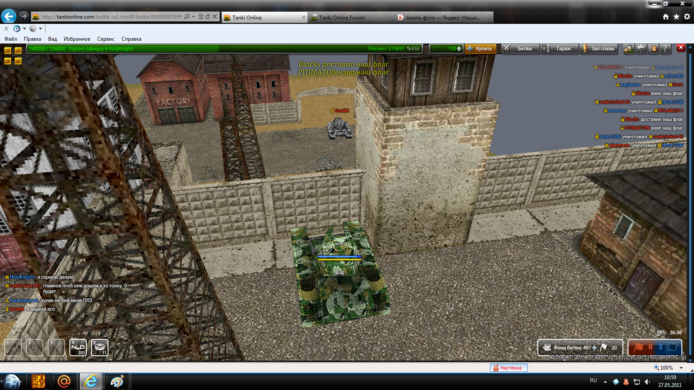The height and width of the screenshot is (390, 694).
Task: Close the add-on toolbar with its X
Action: [6, 29]
